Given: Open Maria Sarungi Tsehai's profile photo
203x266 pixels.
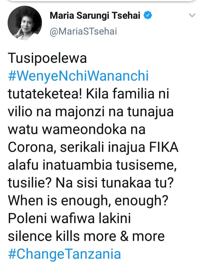Looking at the screenshot, I should click(25, 23).
